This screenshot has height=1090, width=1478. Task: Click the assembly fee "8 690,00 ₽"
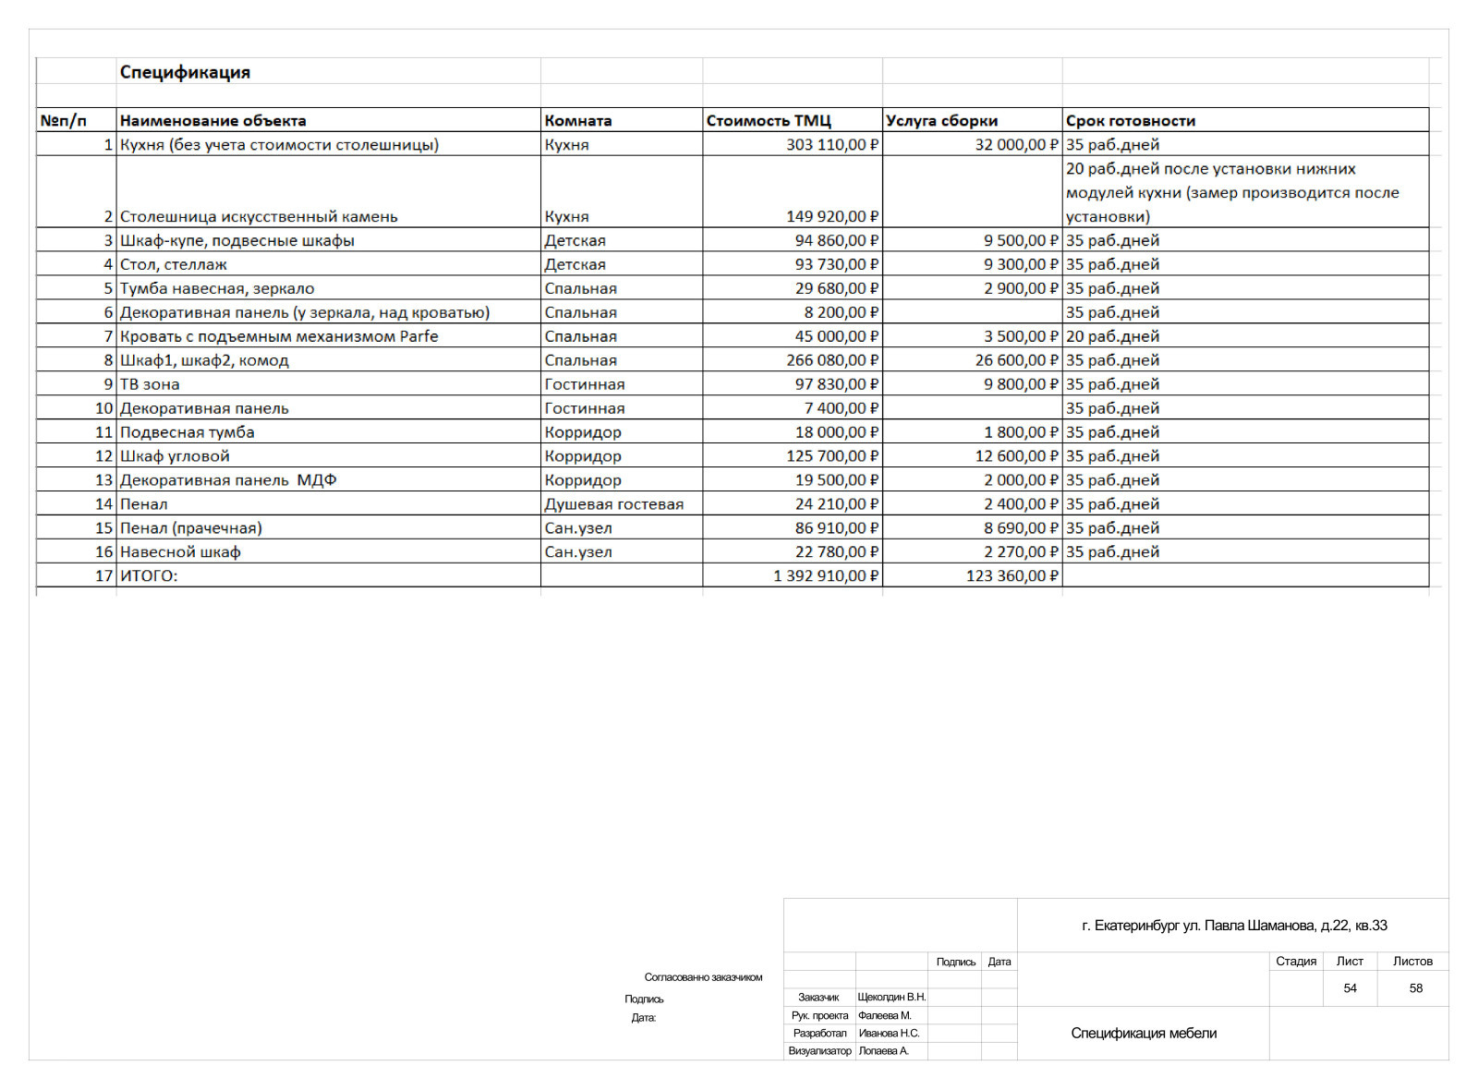pos(1022,528)
